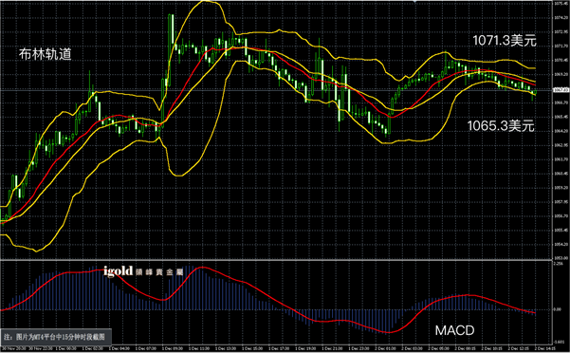Select the current price marker on price axis
The height and width of the screenshot is (353, 570).
(x=561, y=89)
